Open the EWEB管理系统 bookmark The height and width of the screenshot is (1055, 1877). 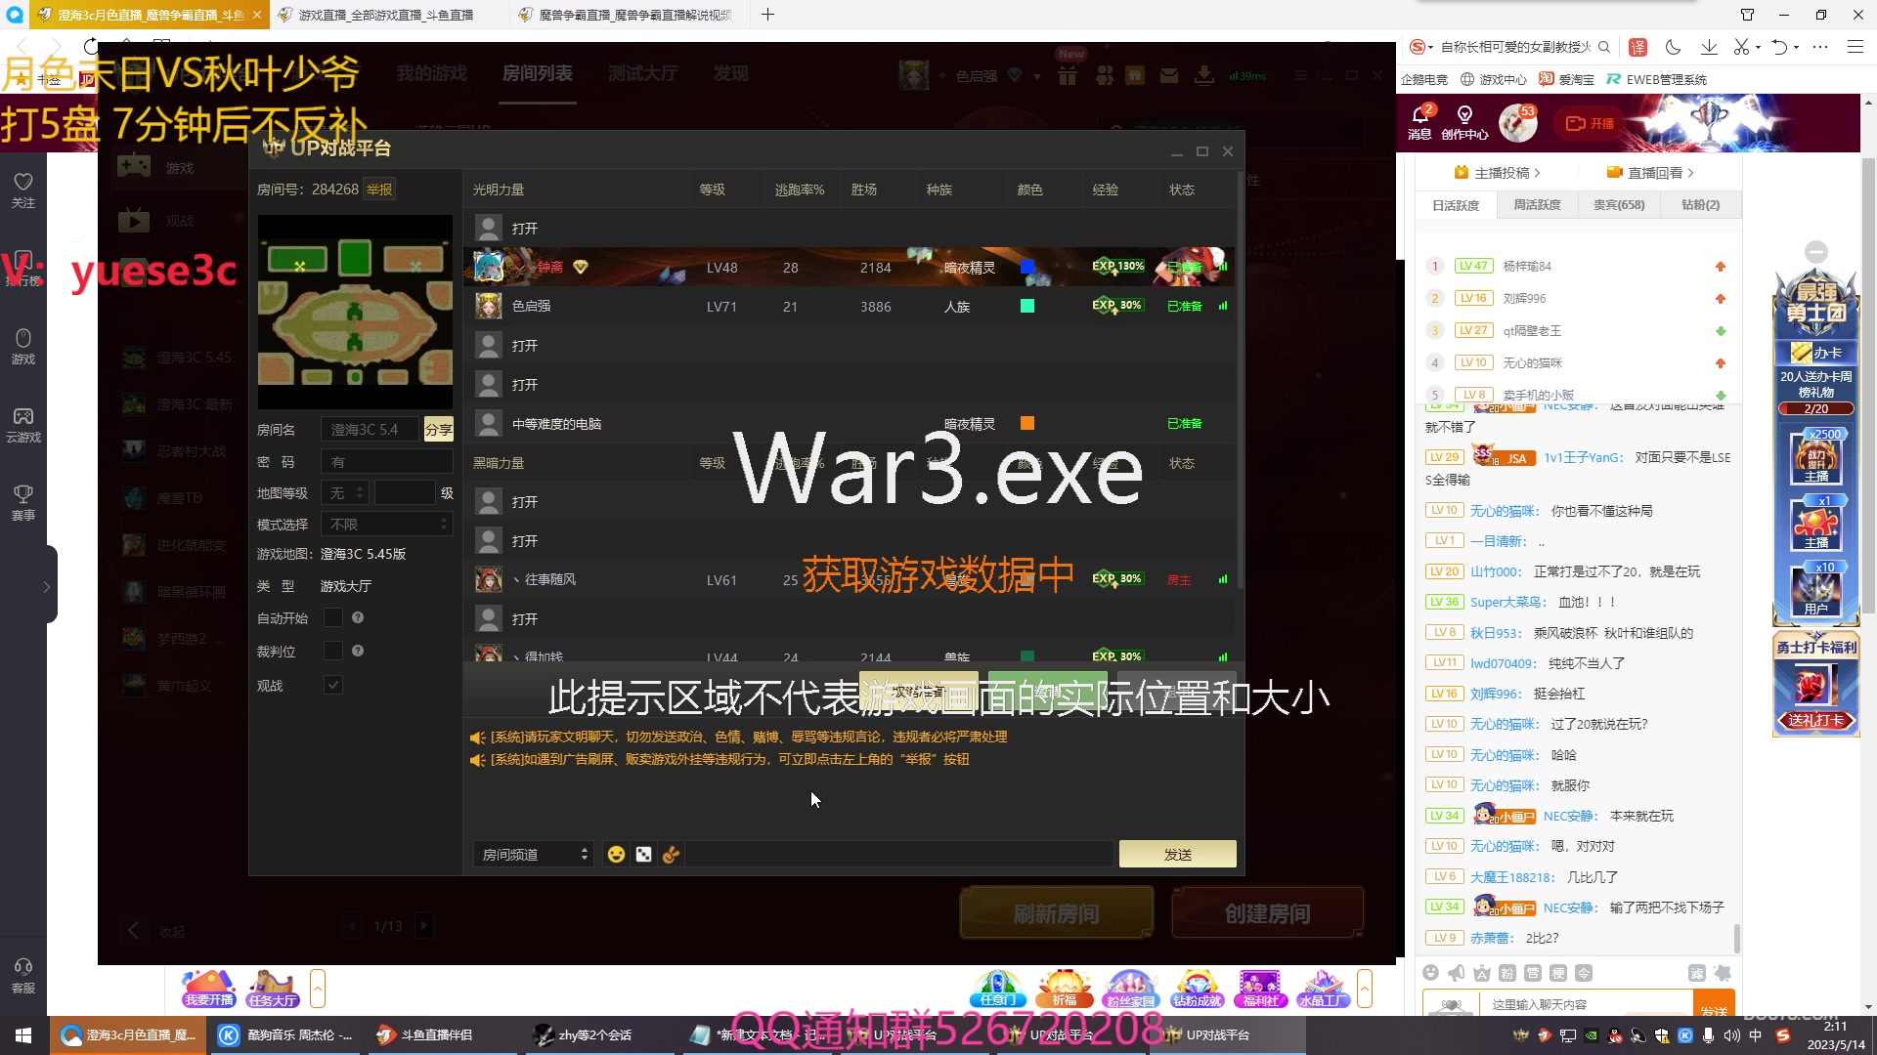click(x=1656, y=79)
